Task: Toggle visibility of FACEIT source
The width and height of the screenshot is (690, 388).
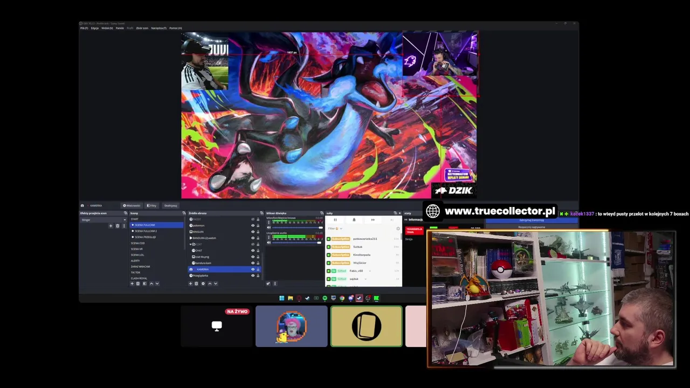Action: [253, 219]
